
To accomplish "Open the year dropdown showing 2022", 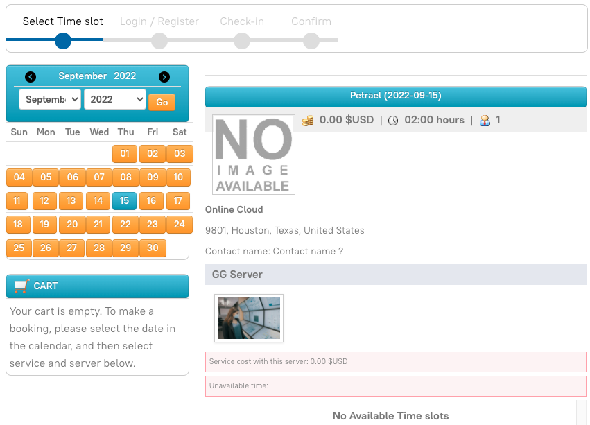I will tap(114, 99).
